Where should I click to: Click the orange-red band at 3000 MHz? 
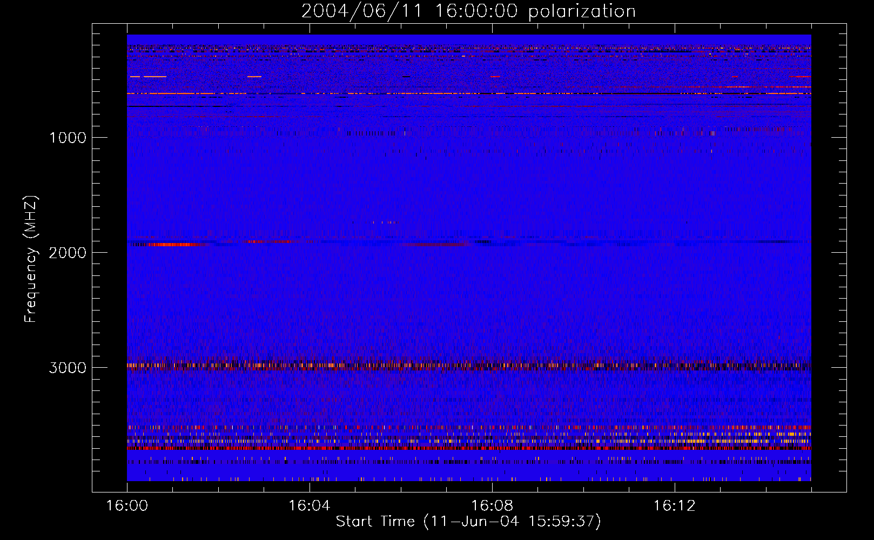(469, 366)
